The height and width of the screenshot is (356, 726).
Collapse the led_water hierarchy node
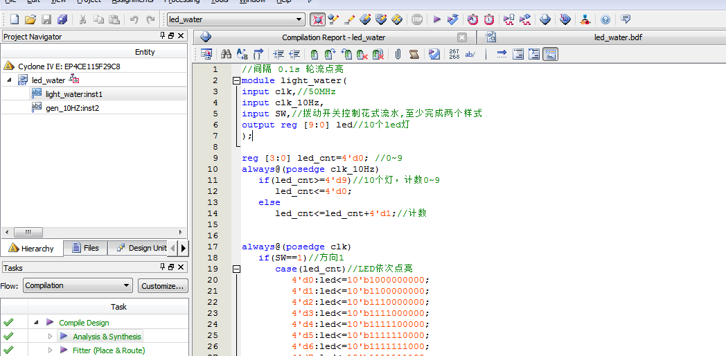10,80
